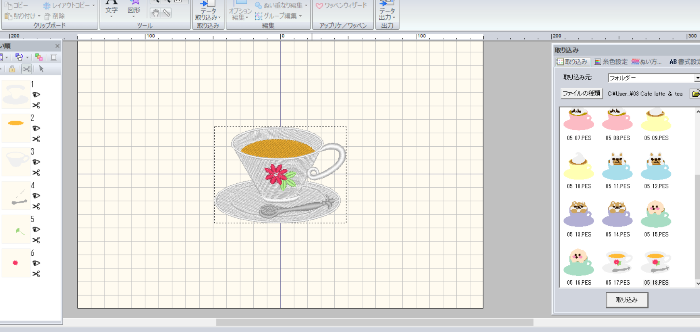Hide sewing order item 2 via eye icon
This screenshot has width=700, height=332.
[36, 128]
